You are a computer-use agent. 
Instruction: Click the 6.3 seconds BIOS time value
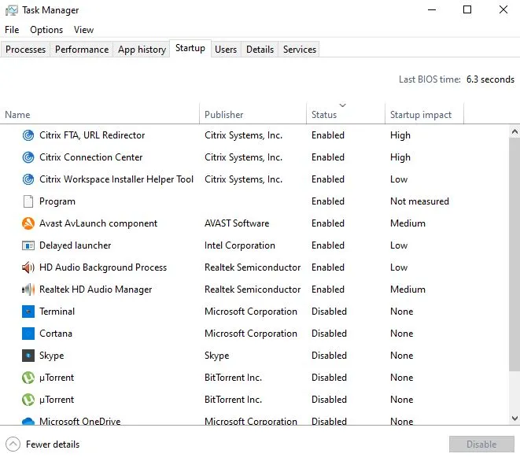(490, 79)
